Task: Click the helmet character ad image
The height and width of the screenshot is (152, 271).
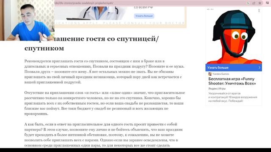Action: [234, 37]
